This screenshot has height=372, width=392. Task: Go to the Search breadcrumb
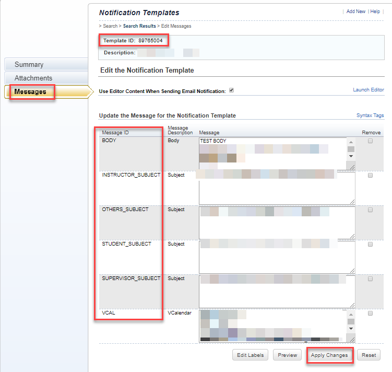[110, 26]
